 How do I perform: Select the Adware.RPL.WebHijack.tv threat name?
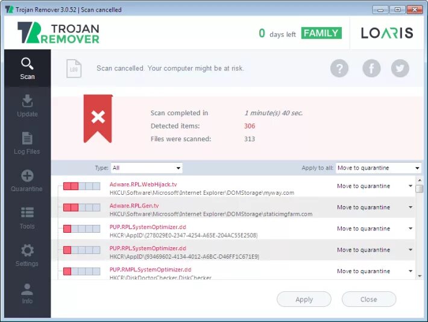click(143, 185)
